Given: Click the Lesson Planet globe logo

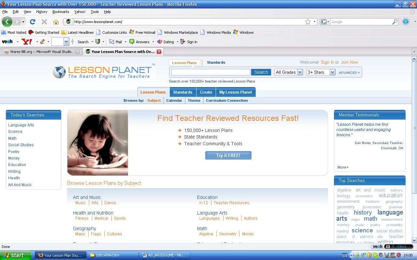Looking at the screenshot, I should pos(60,72).
